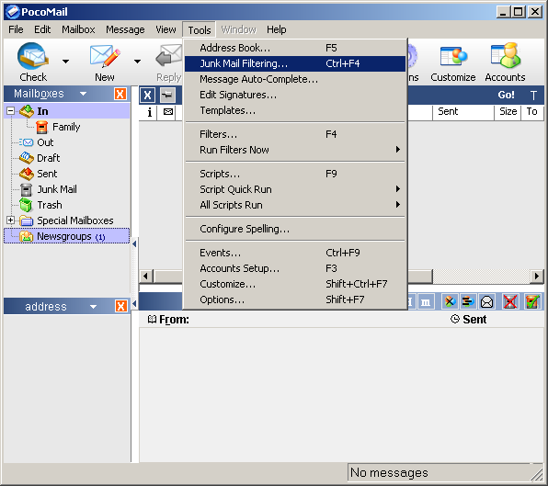Select the Out mailbox icon
Screen dimensions: 548x486
(27, 142)
